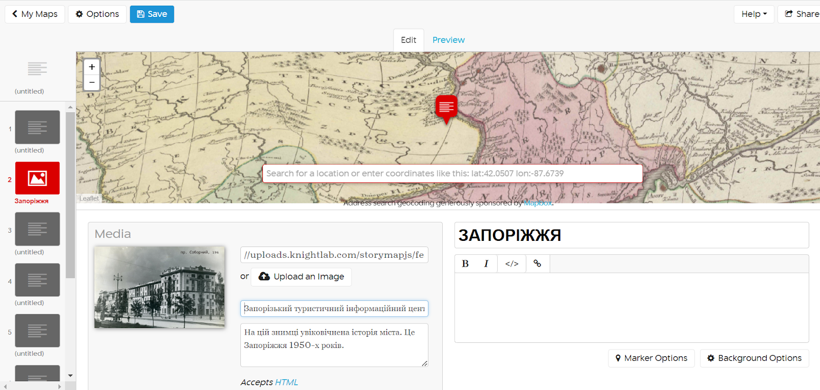Screen dimensions: 820x390
Task: Open the Leaflet attribution link
Action: point(89,198)
